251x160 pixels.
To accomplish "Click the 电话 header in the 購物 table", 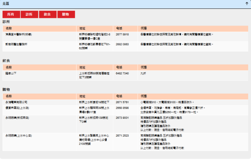I will pyautogui.click(x=119, y=96).
